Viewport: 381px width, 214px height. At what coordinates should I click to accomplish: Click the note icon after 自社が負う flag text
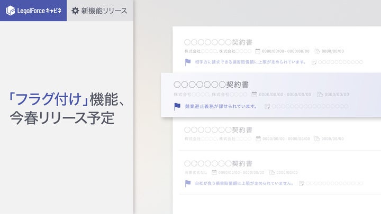pos(301,183)
